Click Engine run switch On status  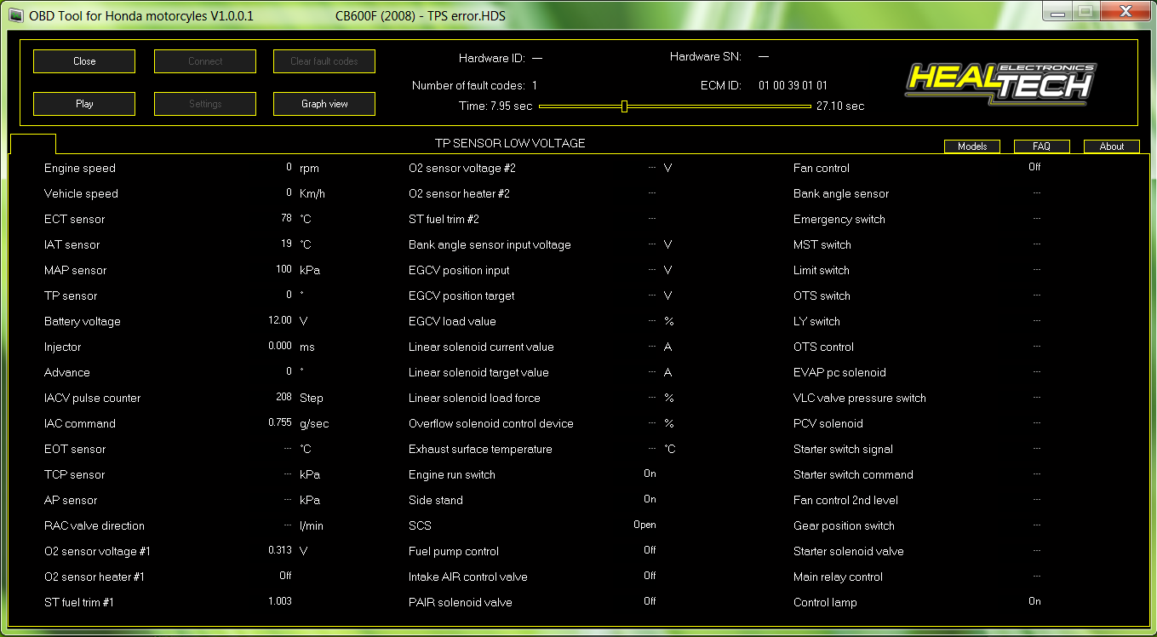pyautogui.click(x=650, y=473)
